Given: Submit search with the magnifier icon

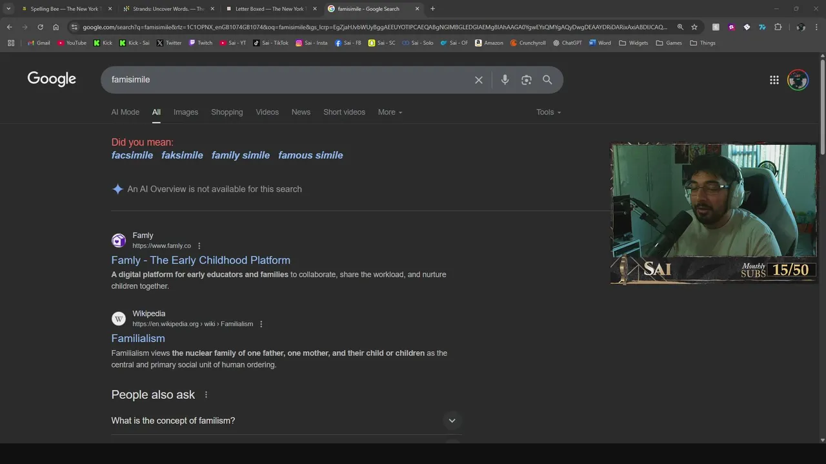Looking at the screenshot, I should coord(547,80).
